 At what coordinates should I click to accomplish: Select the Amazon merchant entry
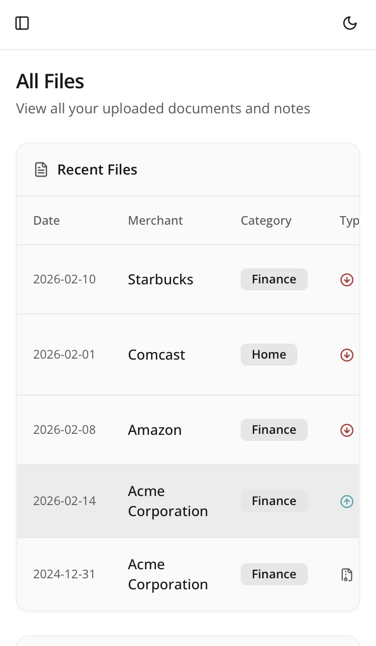point(154,430)
